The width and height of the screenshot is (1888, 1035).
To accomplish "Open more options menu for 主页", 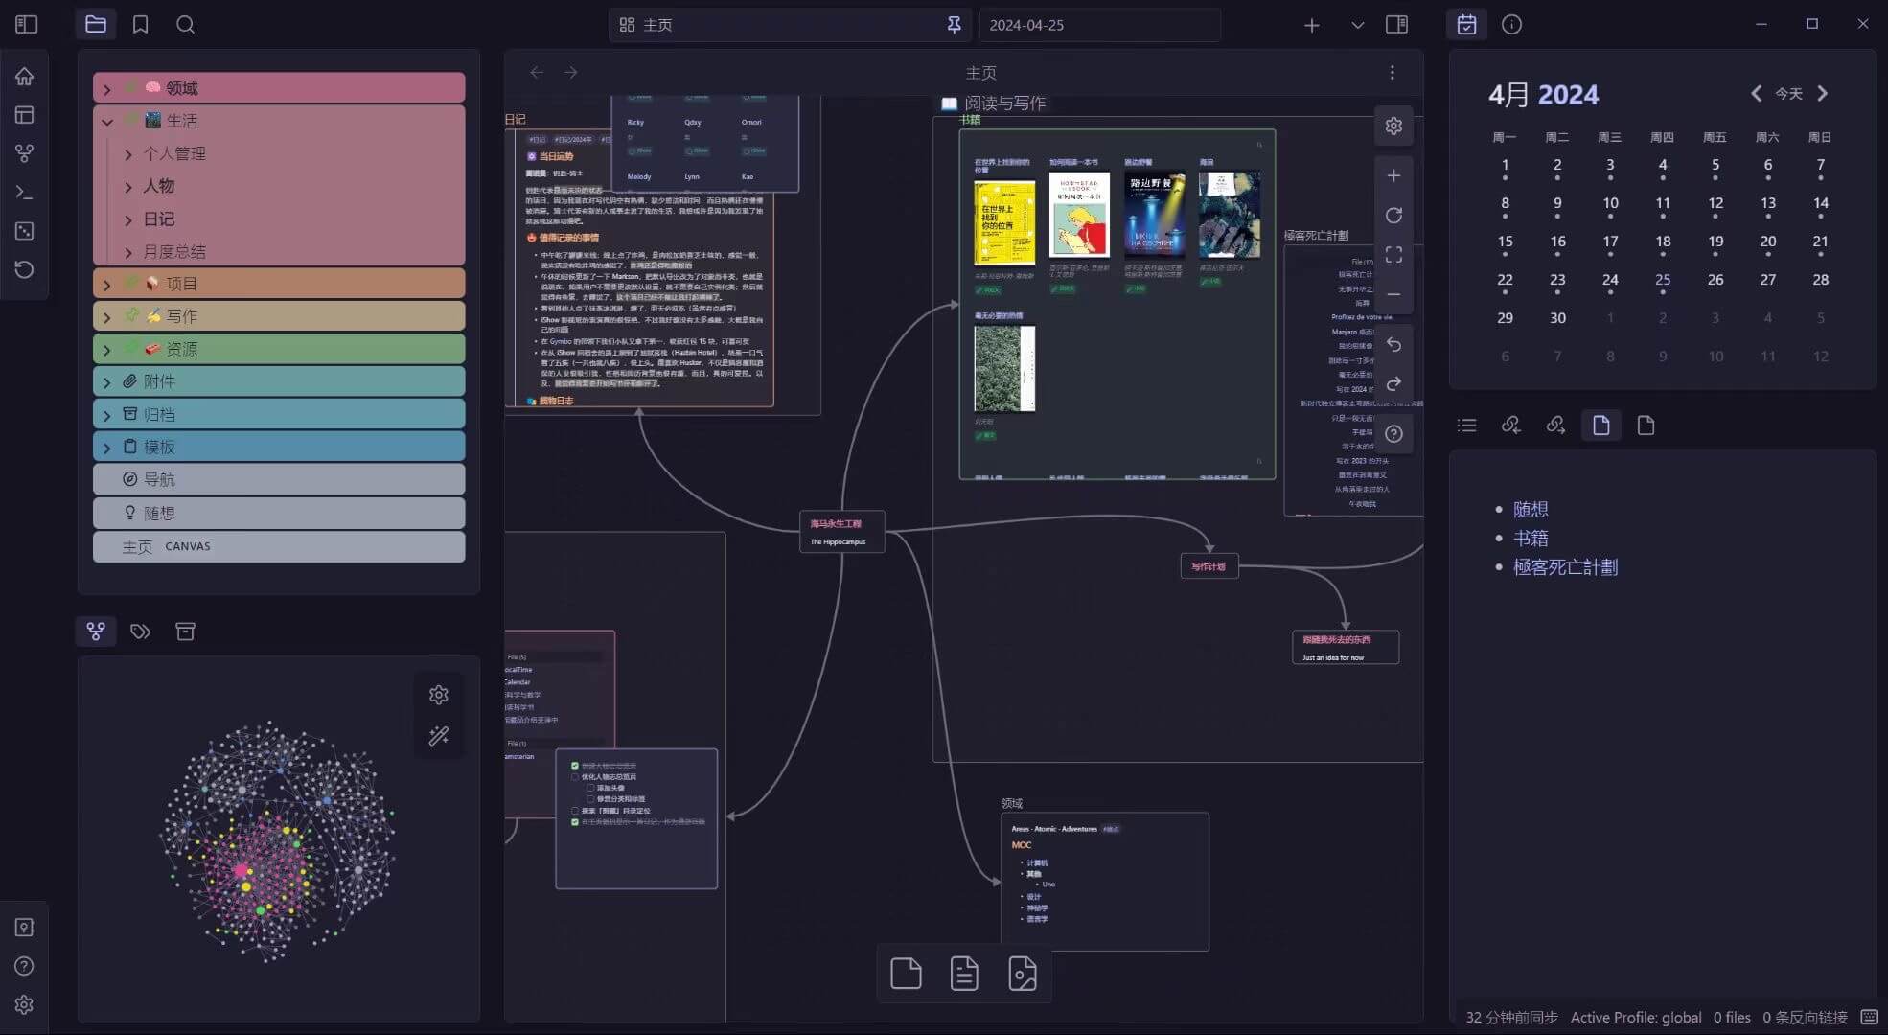I will (x=1393, y=73).
